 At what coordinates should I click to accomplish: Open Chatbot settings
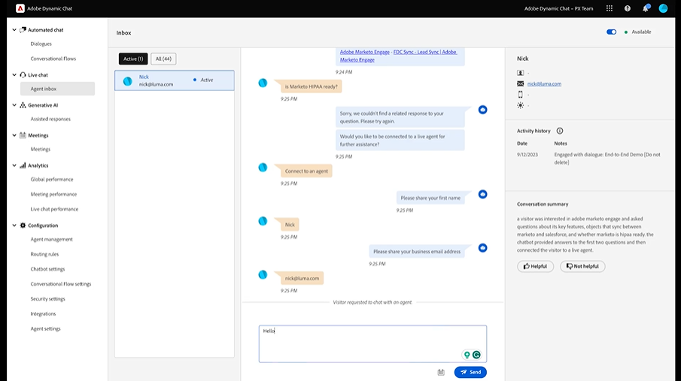pos(47,269)
